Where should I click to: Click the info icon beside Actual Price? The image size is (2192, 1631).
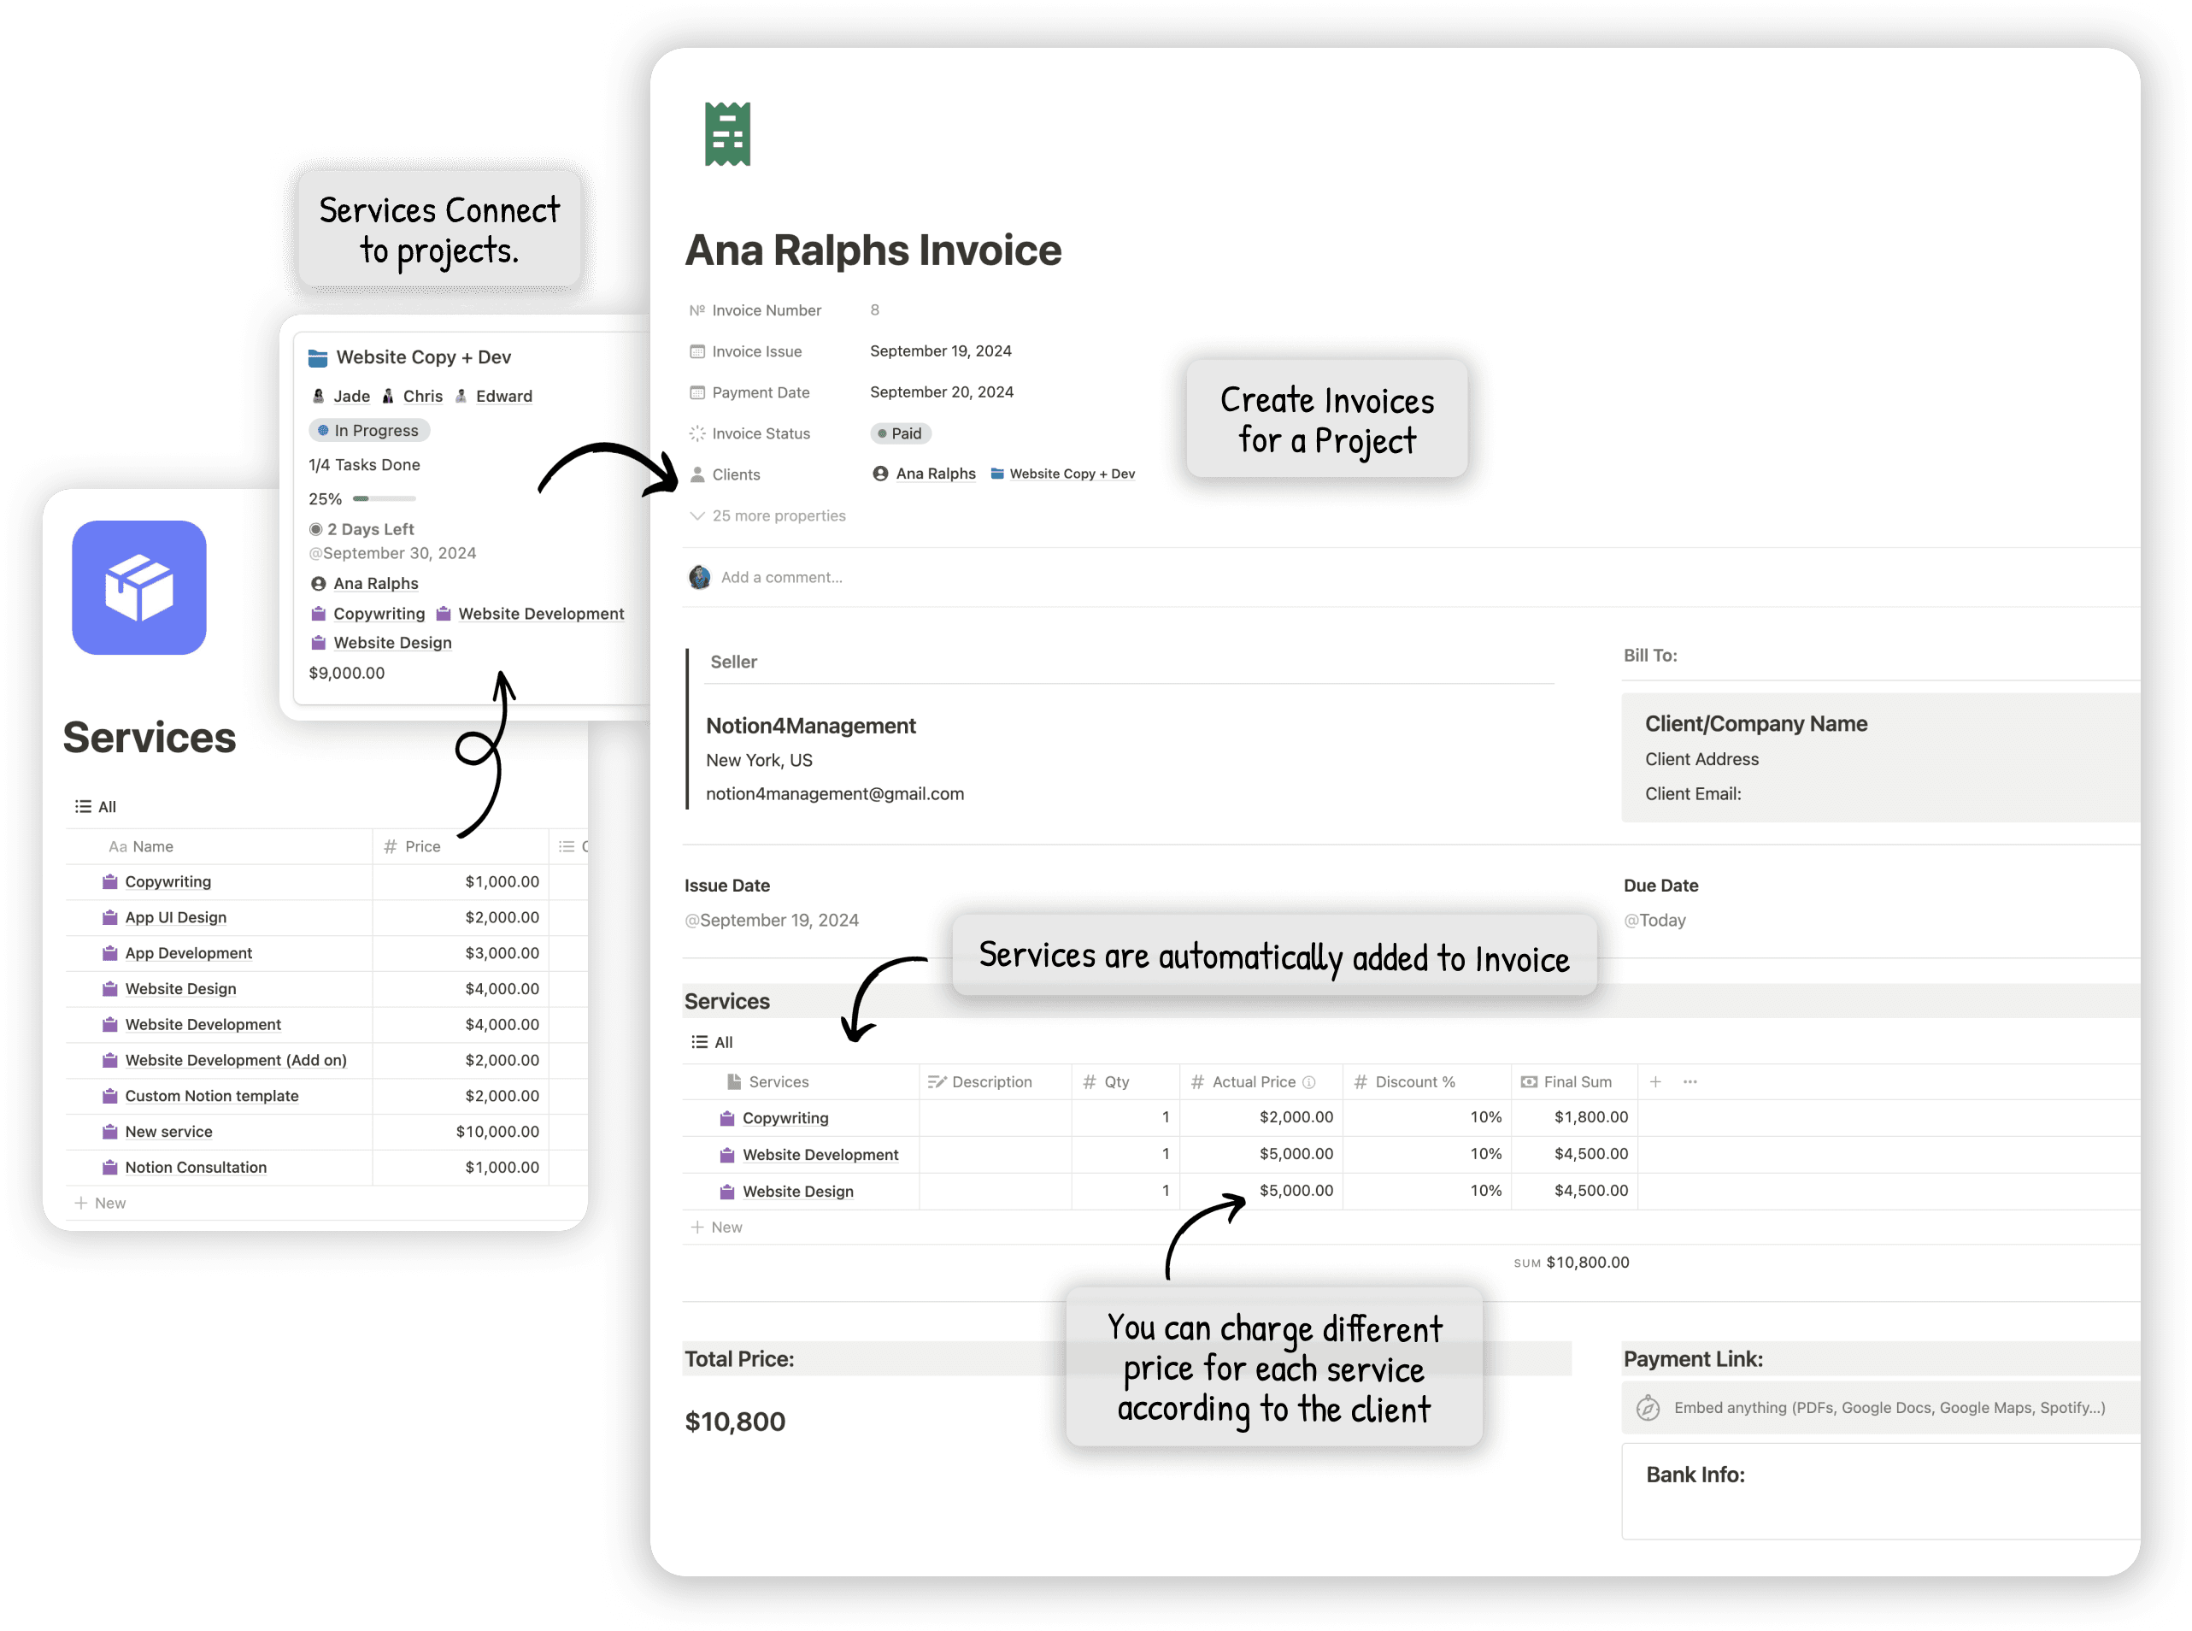(1310, 1082)
